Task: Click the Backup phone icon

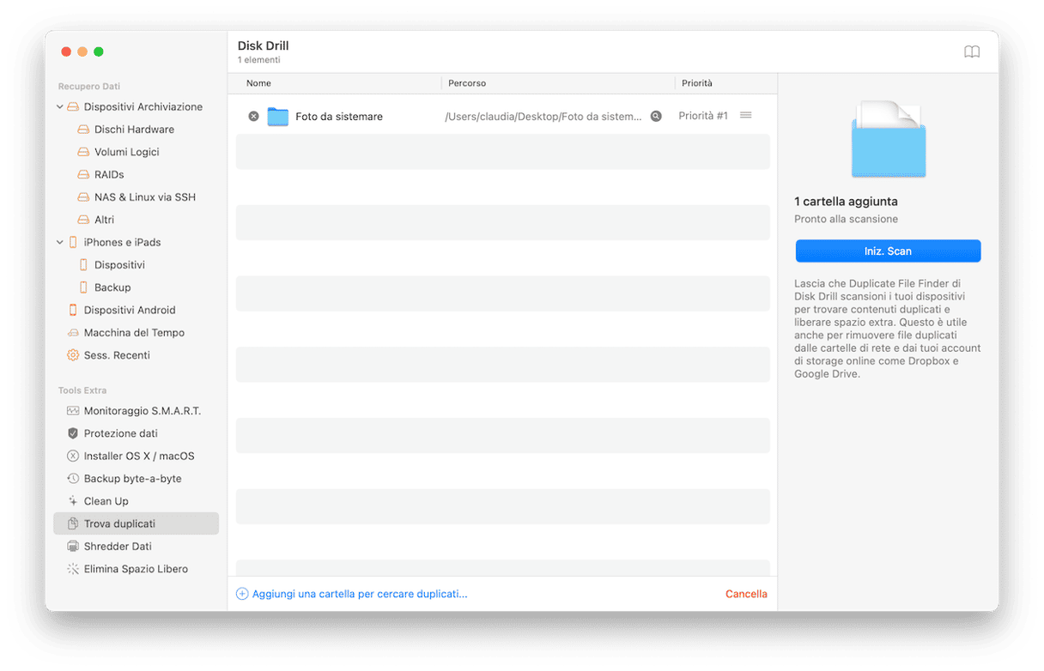Action: coord(83,287)
